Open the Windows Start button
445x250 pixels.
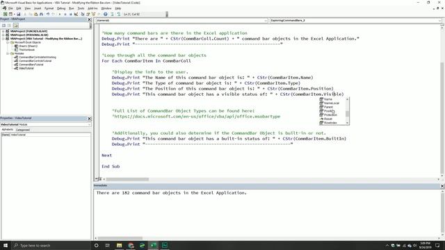point(6,245)
